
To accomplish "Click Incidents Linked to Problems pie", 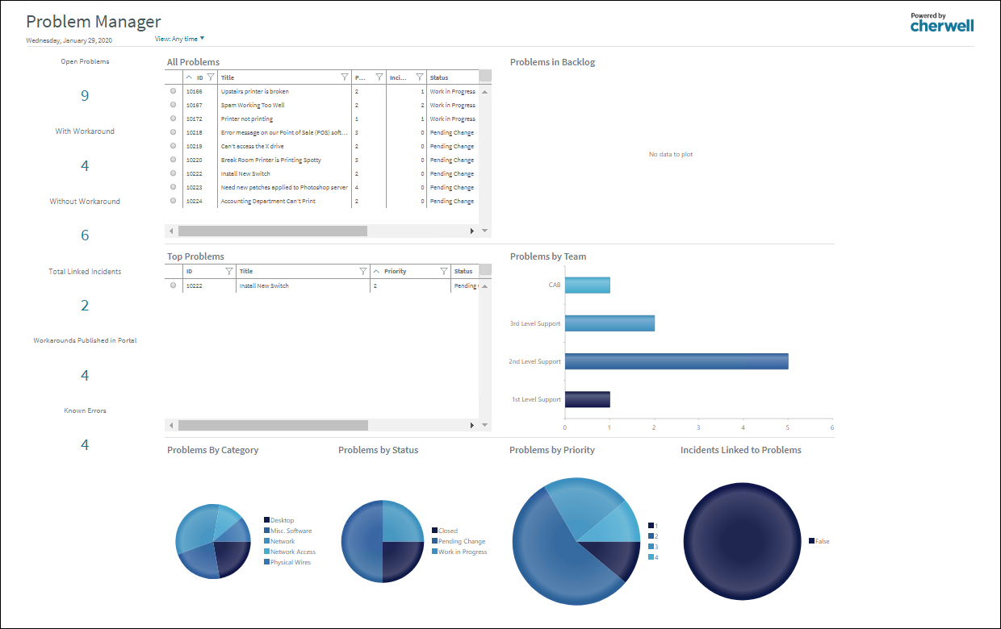I will coord(743,541).
